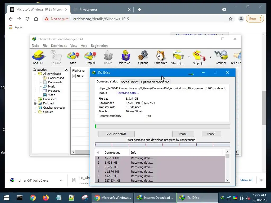The height and width of the screenshot is (203, 271).
Task: Click the Stop download toolbar icon
Action: pos(73,57)
